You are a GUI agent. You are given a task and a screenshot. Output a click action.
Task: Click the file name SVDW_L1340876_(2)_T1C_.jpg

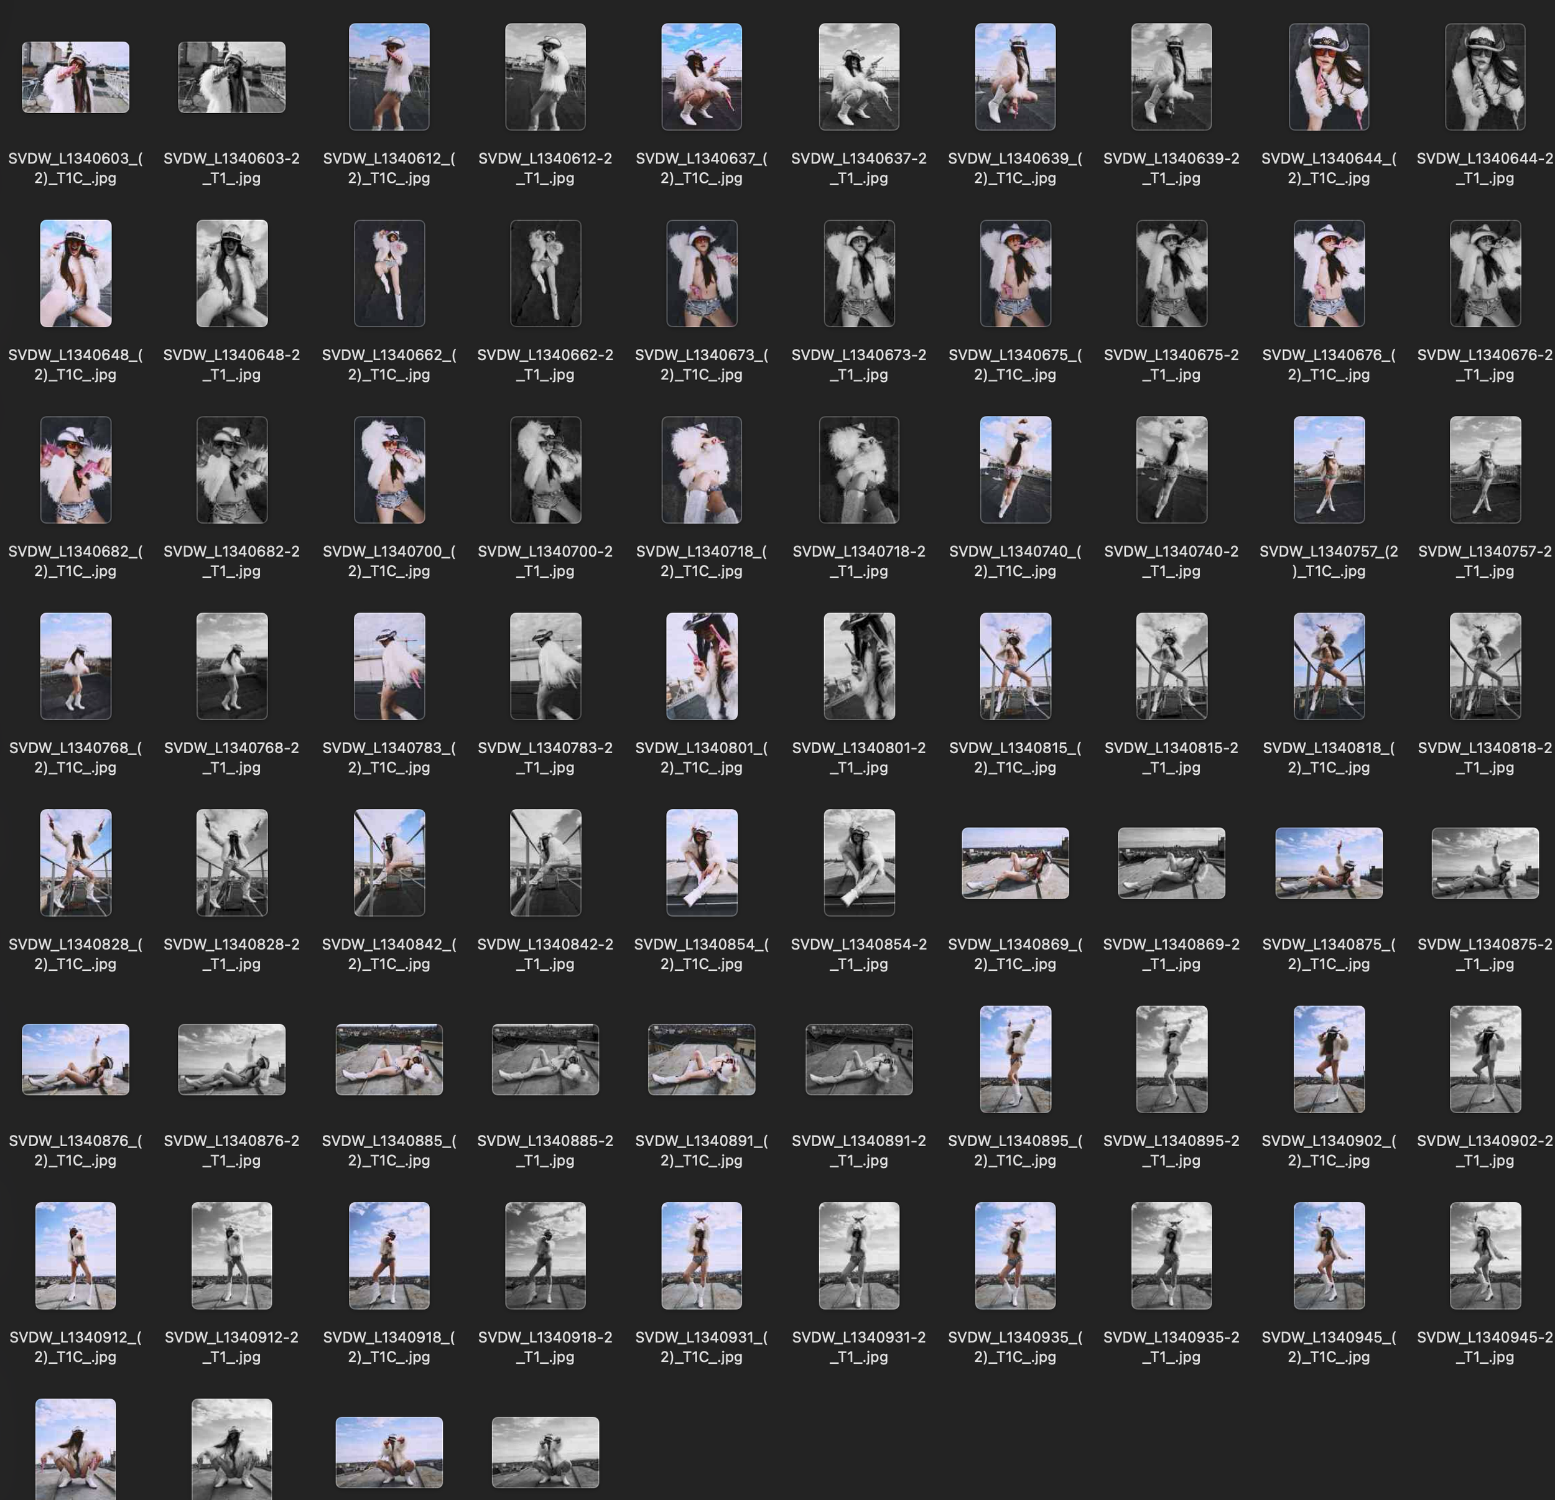pos(75,1150)
